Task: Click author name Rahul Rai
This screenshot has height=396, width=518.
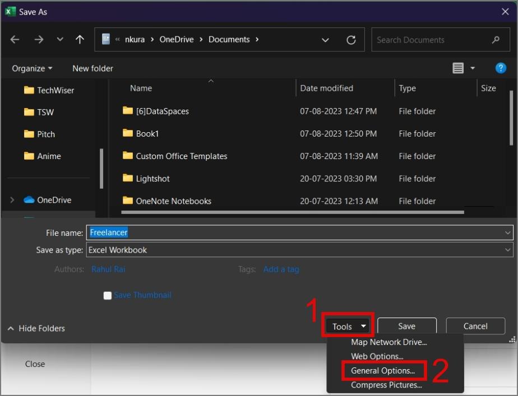Action: [x=108, y=269]
